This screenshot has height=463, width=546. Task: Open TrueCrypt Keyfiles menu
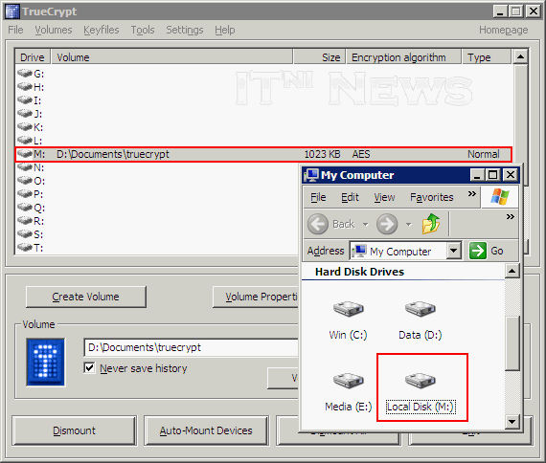coord(102,30)
